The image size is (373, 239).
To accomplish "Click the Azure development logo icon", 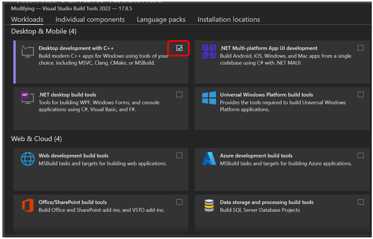I will [209, 159].
